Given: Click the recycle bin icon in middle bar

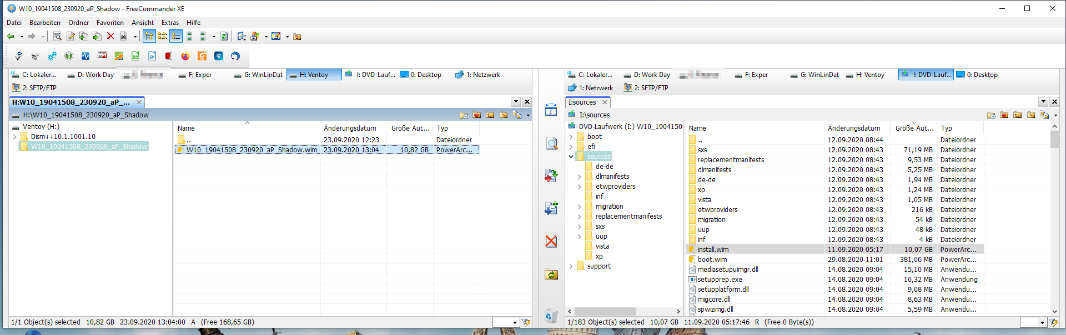Looking at the screenshot, I should coord(551,316).
